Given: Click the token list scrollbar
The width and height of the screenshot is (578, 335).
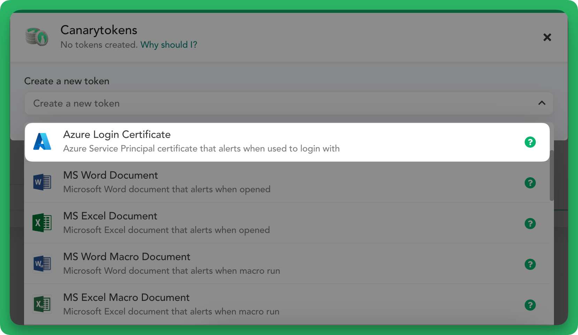Looking at the screenshot, I should coord(552,176).
